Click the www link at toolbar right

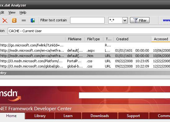click(166, 20)
